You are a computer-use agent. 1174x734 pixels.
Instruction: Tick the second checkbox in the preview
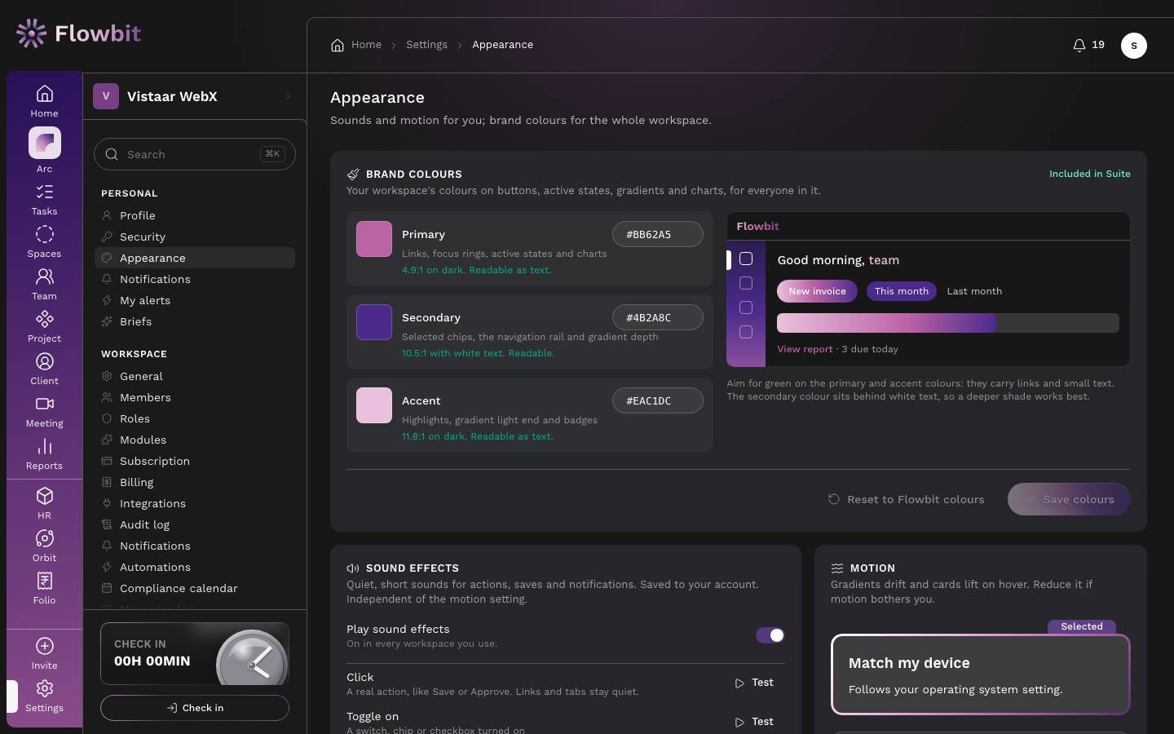(x=746, y=283)
